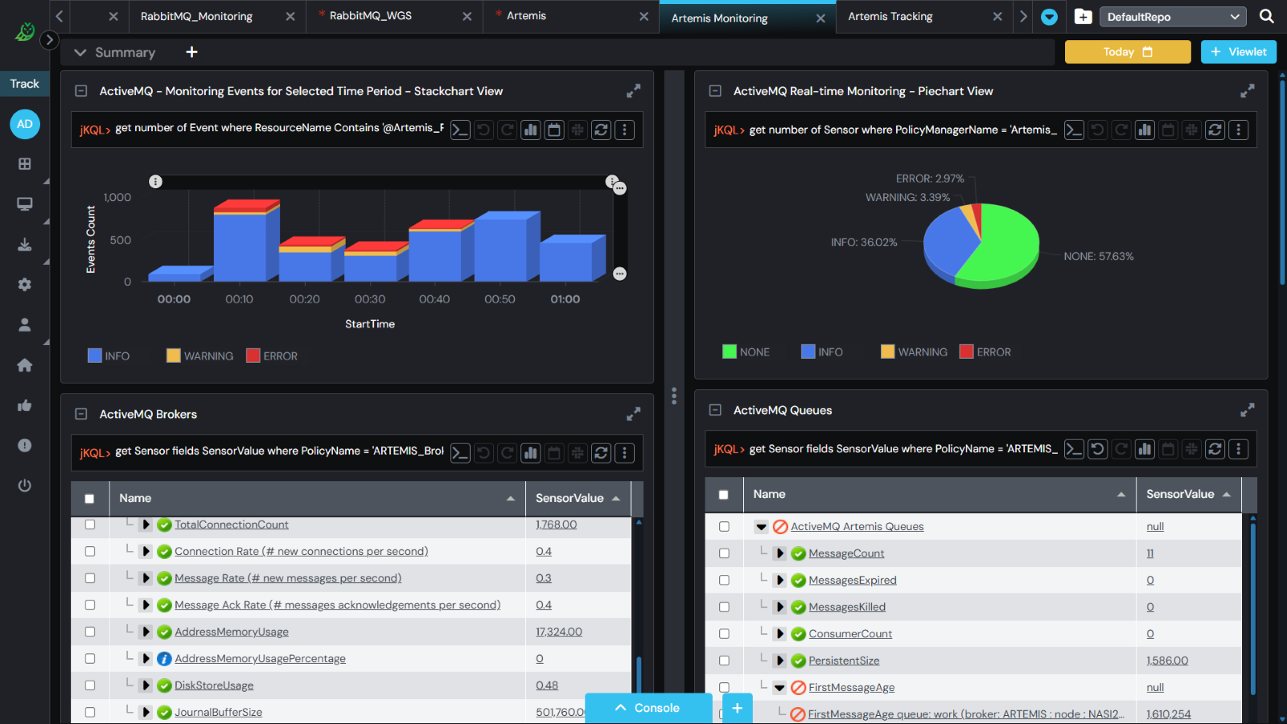Open the Track sidebar section

coord(25,84)
